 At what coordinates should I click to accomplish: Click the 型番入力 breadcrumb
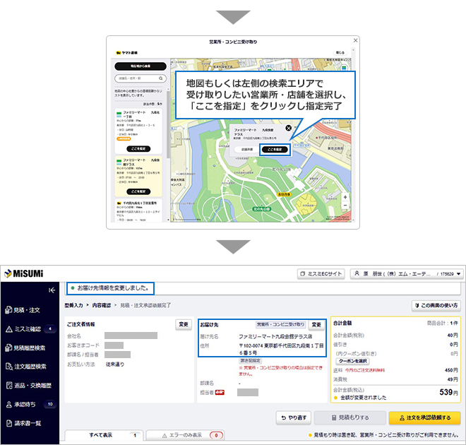73,305
